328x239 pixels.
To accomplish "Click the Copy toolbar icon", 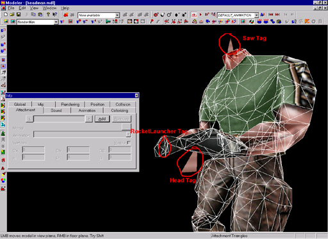I will click(x=33, y=15).
